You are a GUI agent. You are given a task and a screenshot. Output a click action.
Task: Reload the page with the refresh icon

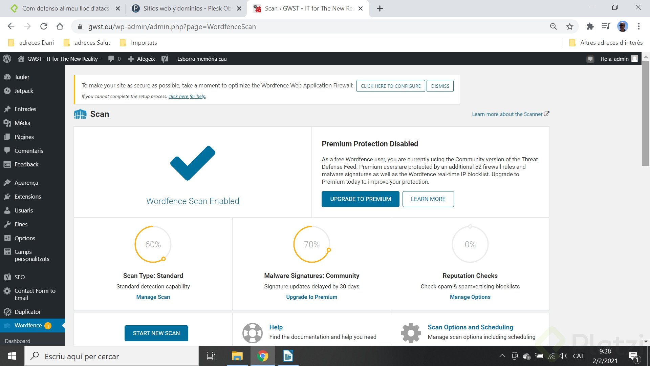click(44, 26)
